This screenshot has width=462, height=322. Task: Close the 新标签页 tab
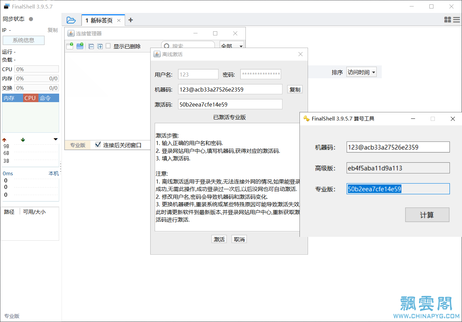click(119, 20)
